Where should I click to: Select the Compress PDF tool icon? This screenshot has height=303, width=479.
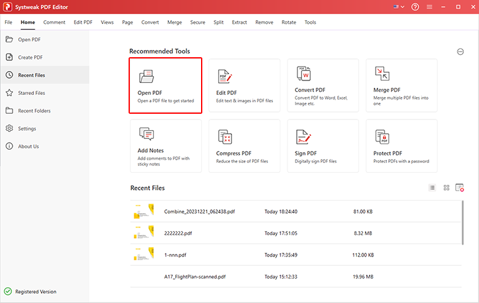[x=225, y=137]
